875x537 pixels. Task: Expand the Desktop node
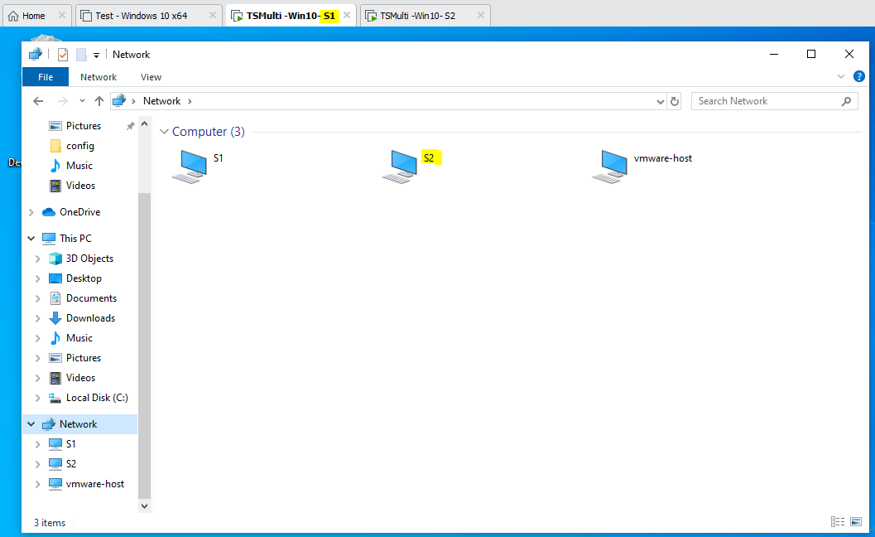[38, 278]
